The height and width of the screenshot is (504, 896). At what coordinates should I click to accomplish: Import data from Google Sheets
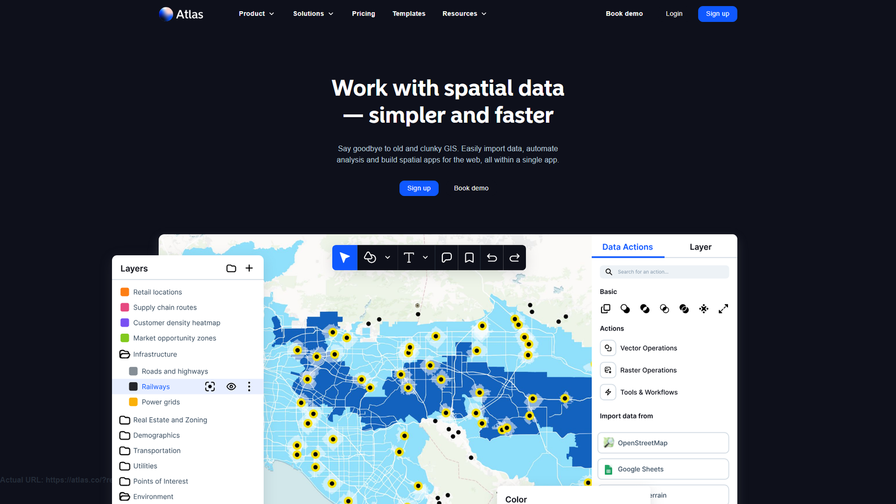(x=662, y=469)
